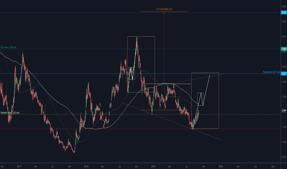
Task: Click the 1.00 price axis label
Action: point(284,142)
